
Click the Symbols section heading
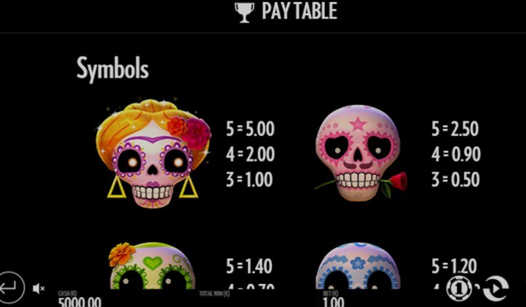(112, 69)
